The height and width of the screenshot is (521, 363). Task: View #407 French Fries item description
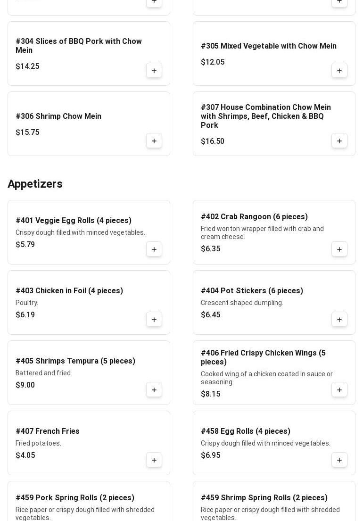[39, 443]
